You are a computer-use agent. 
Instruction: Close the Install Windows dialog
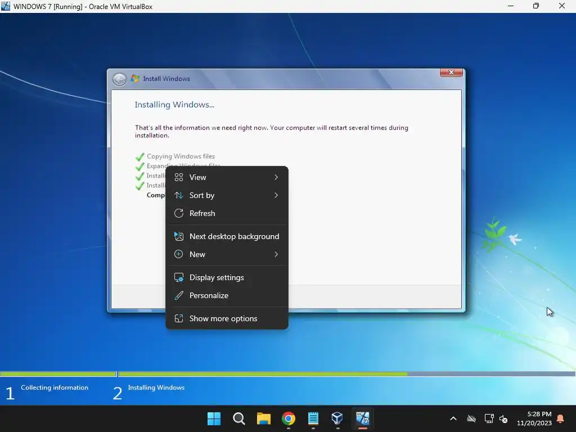[452, 73]
